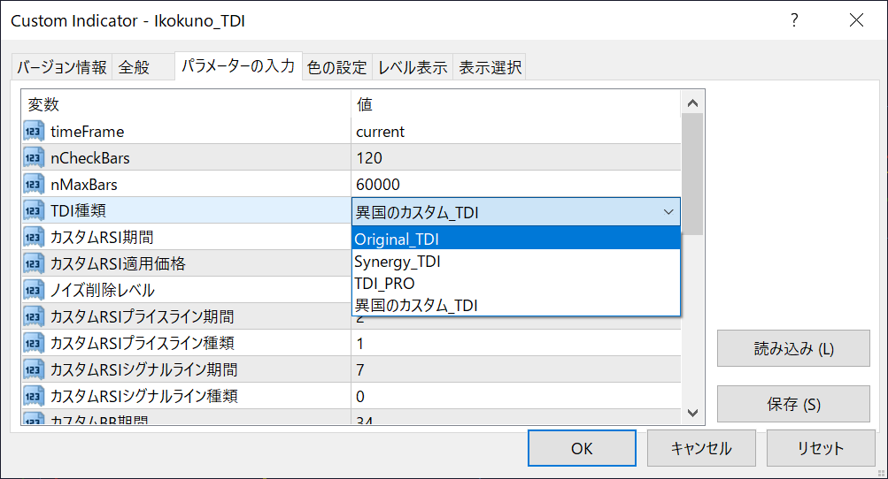
Task: Open the レベル表示 tab
Action: [x=413, y=67]
